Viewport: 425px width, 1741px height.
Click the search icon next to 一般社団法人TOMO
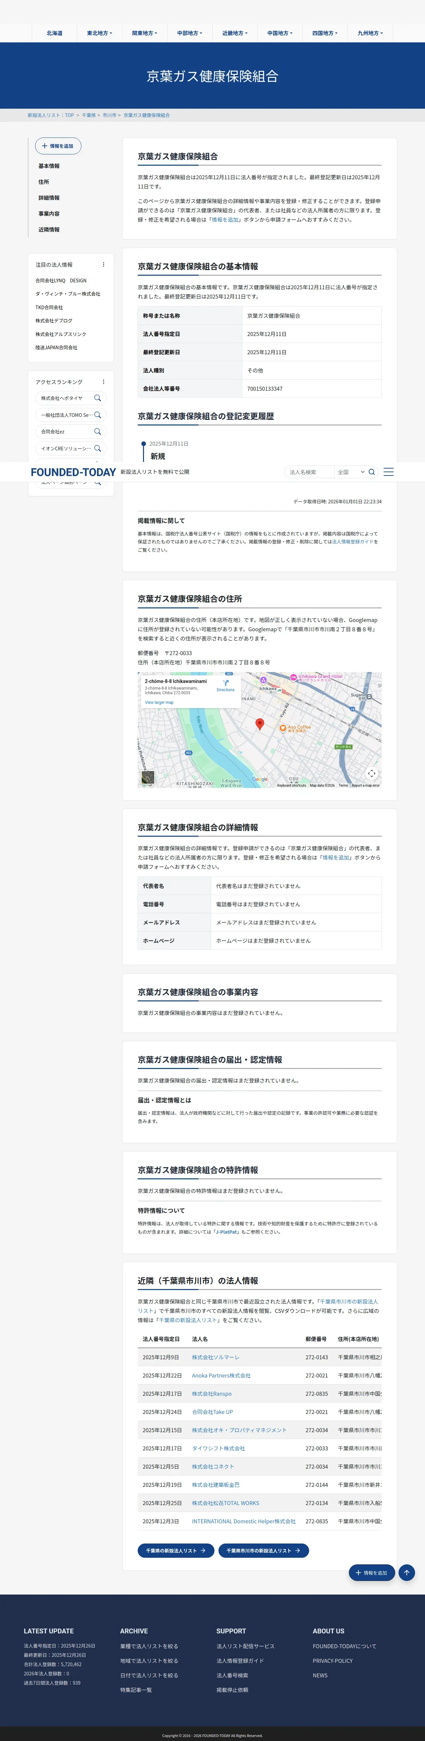tap(98, 415)
